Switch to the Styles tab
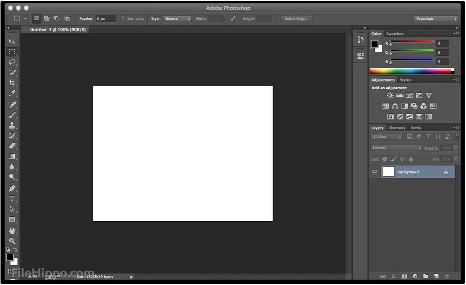Viewport: 466px width, 285px height. pyautogui.click(x=405, y=80)
